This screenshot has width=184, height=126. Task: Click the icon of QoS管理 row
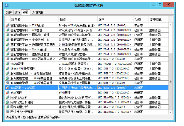tap(8, 88)
